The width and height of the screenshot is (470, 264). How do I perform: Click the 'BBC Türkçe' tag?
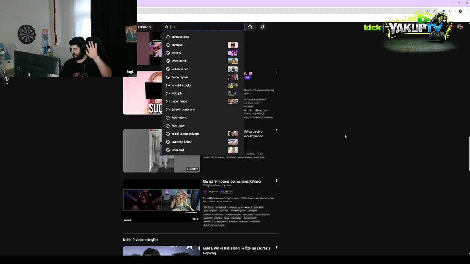point(209,207)
